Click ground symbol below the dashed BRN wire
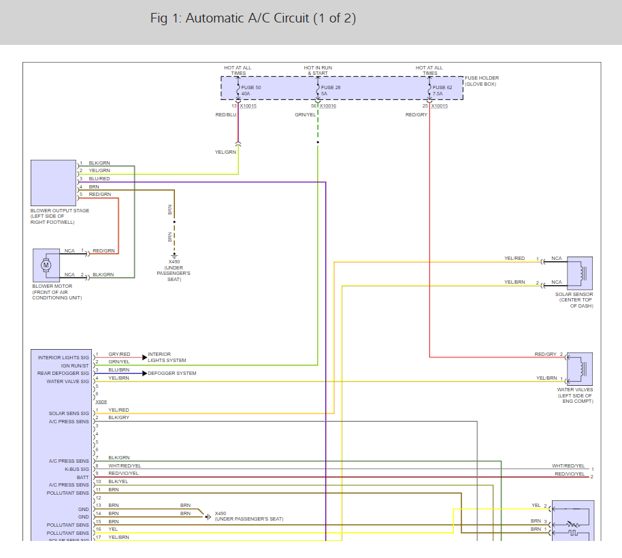This screenshot has height=558, width=622. [174, 255]
